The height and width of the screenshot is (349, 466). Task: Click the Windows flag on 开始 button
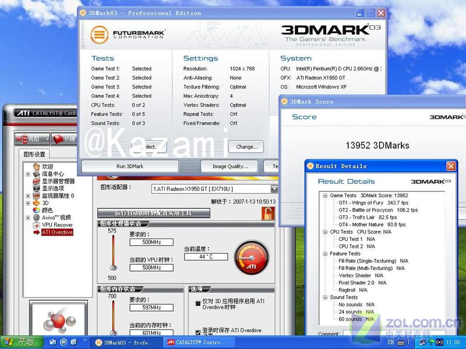8,342
